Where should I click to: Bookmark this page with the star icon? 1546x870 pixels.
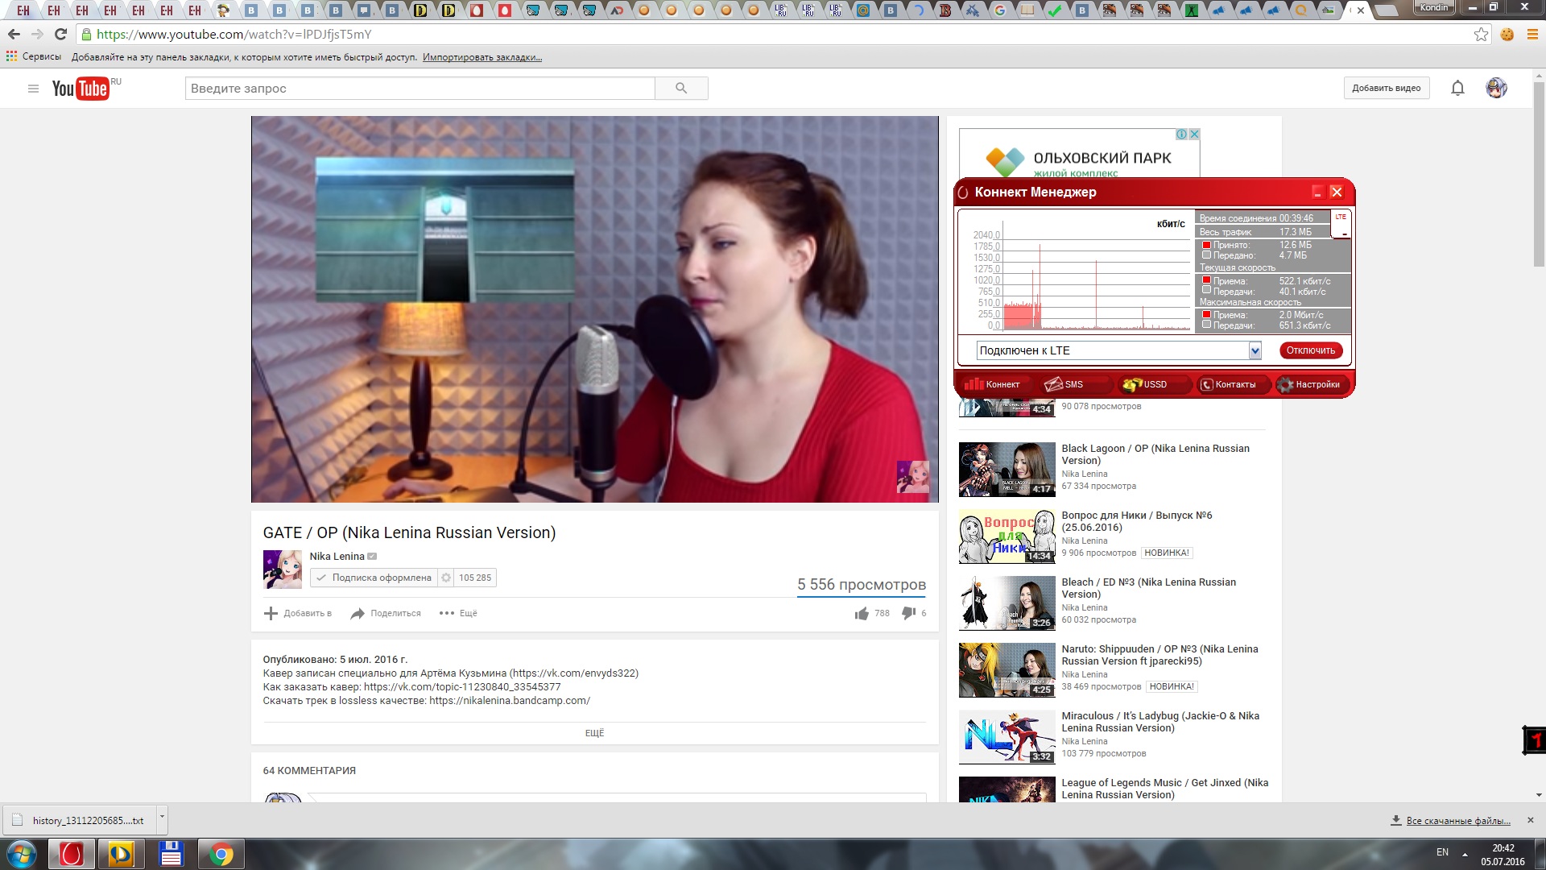(x=1481, y=35)
